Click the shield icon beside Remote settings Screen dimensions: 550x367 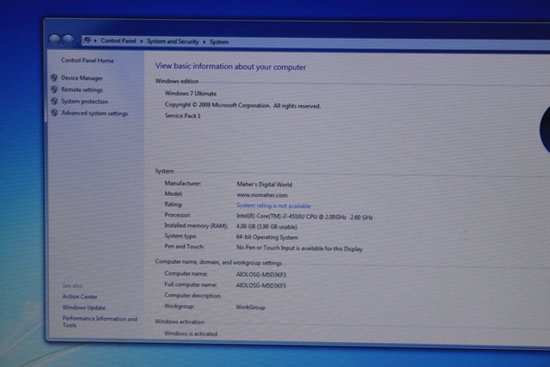click(x=54, y=89)
